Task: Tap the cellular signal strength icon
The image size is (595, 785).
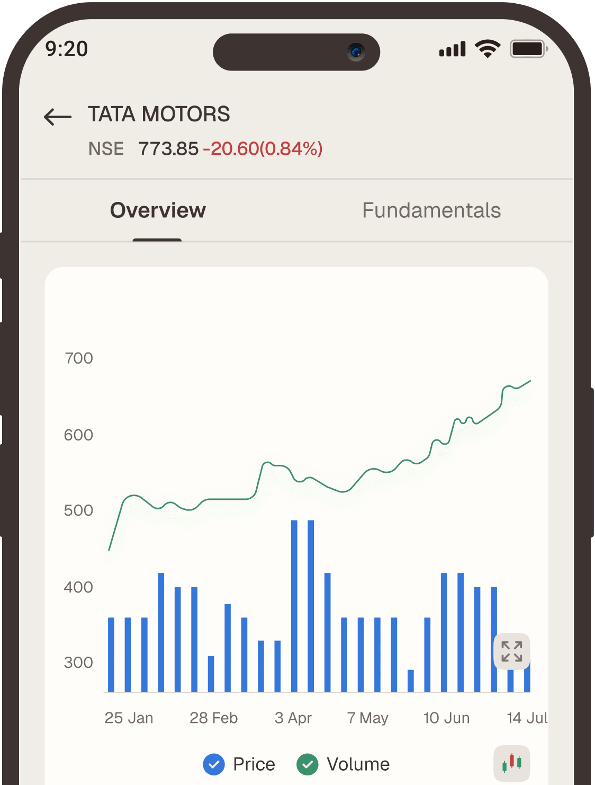Action: click(452, 49)
